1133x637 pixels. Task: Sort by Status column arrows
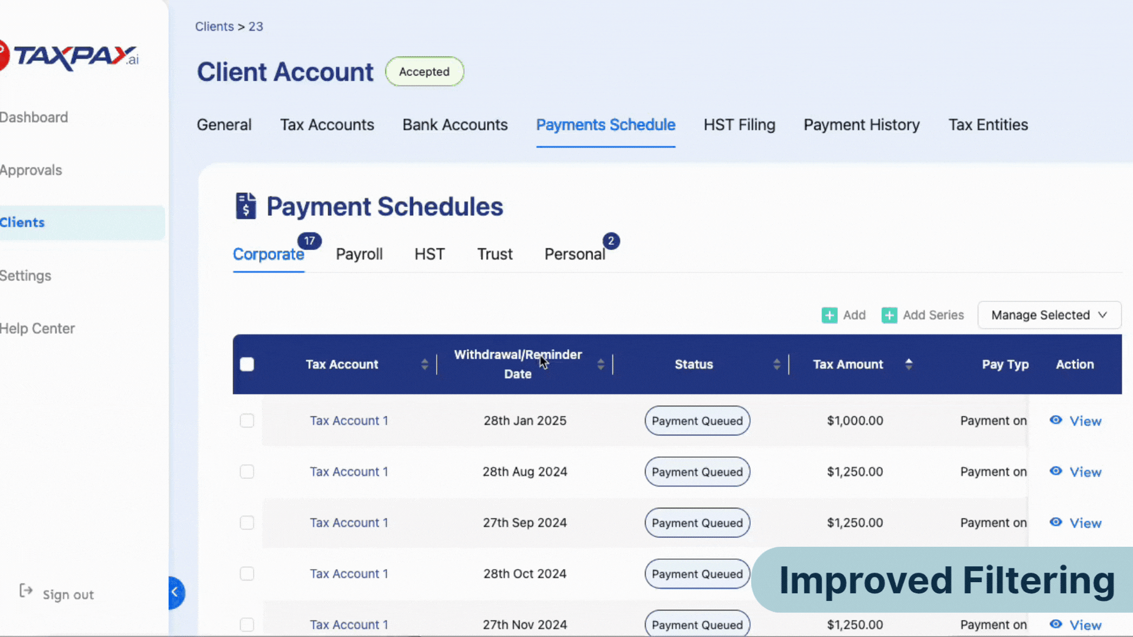(x=777, y=364)
